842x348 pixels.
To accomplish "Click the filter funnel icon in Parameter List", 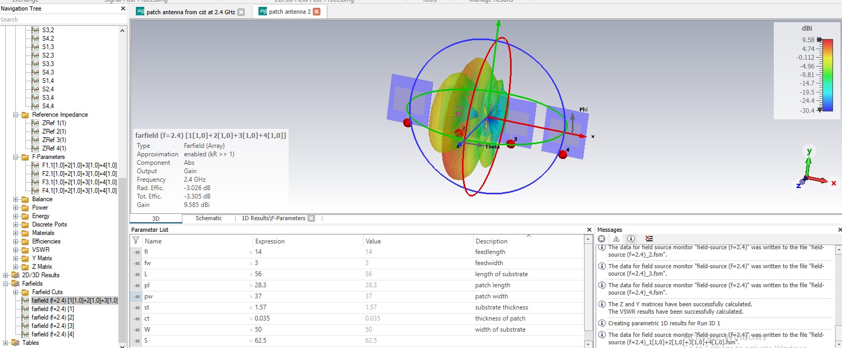I will coord(136,241).
